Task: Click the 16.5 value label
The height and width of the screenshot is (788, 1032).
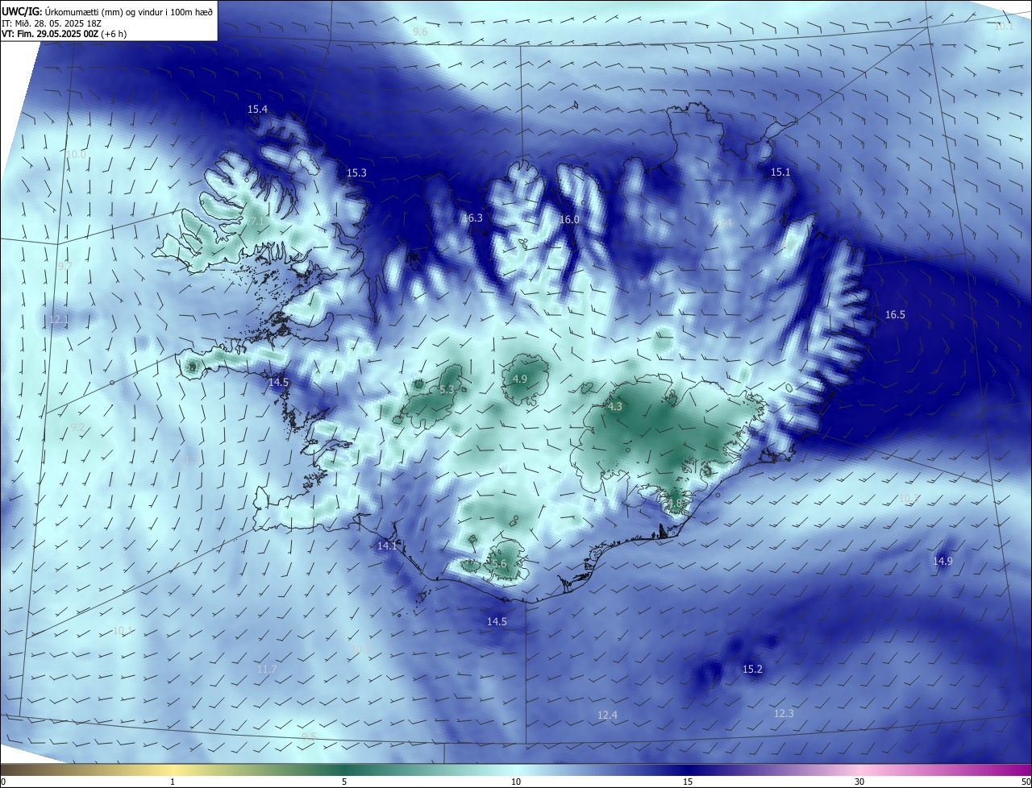Action: pyautogui.click(x=895, y=314)
